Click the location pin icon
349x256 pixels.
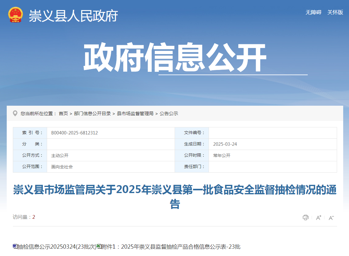click(x=15, y=113)
